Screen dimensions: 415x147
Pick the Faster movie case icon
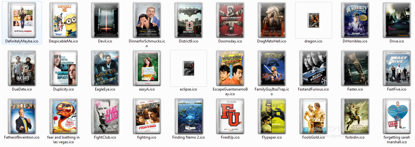pos(355,68)
